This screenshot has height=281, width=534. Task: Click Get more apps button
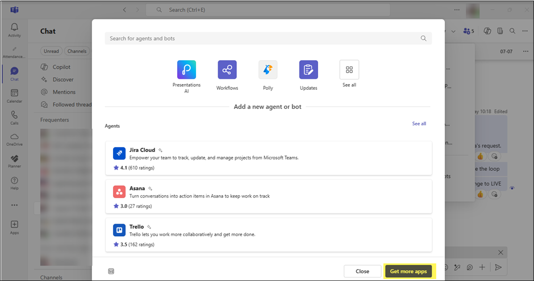point(408,271)
